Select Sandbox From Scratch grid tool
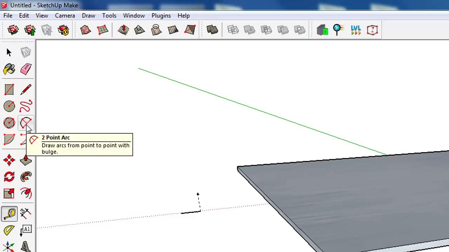 [x=102, y=30]
